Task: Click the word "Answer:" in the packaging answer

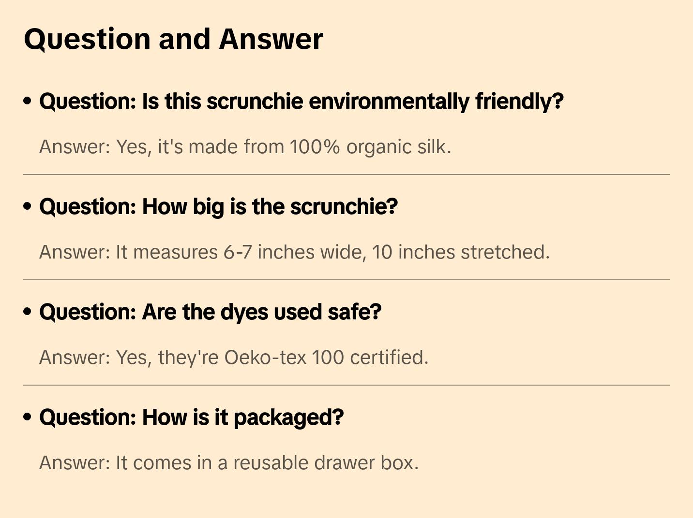Action: (75, 463)
